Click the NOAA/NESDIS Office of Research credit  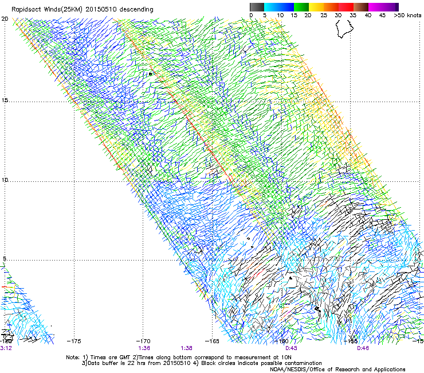pos(337,370)
